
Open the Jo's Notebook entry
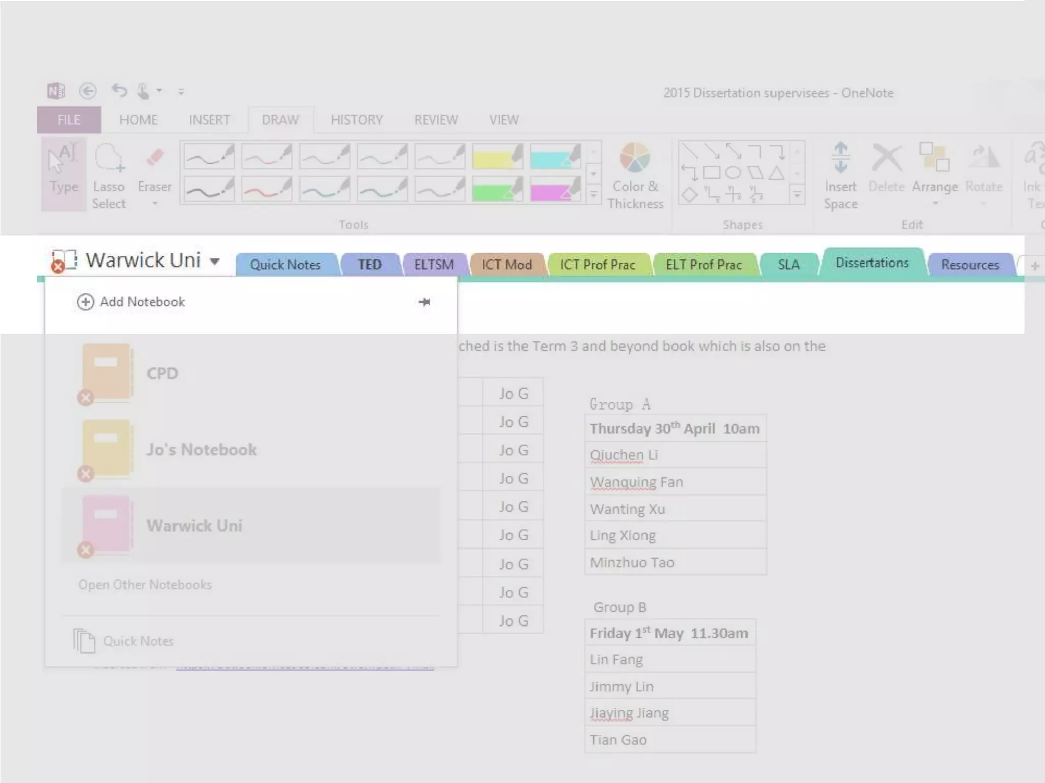[x=201, y=450]
